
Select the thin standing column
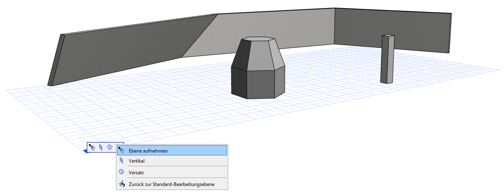click(387, 59)
